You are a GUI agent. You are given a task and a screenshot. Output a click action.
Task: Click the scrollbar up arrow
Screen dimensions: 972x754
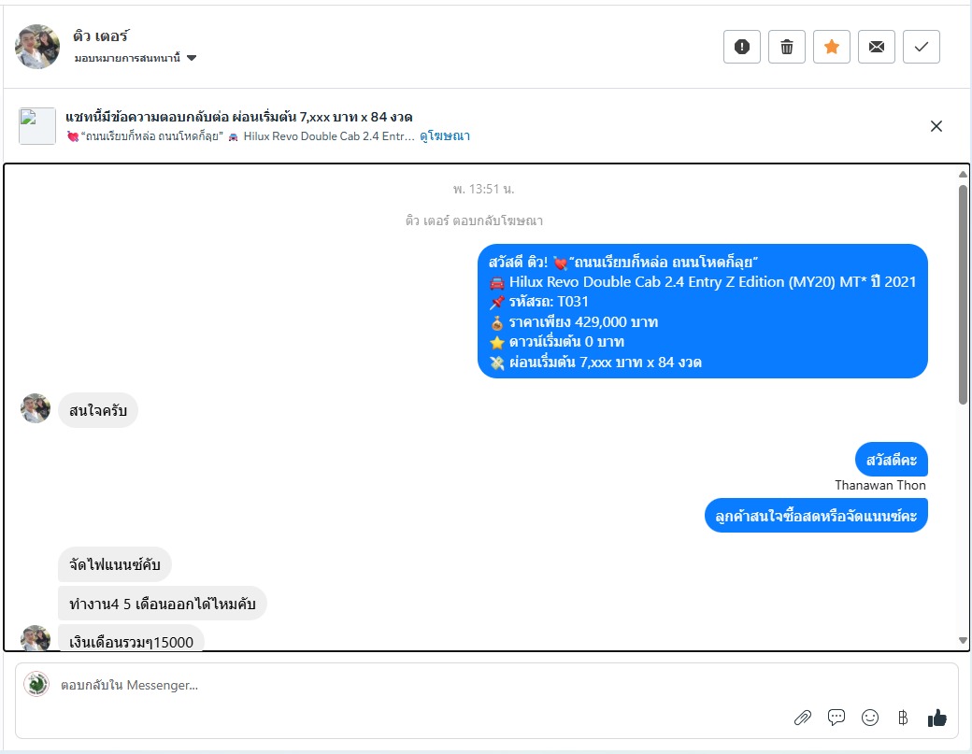click(963, 174)
